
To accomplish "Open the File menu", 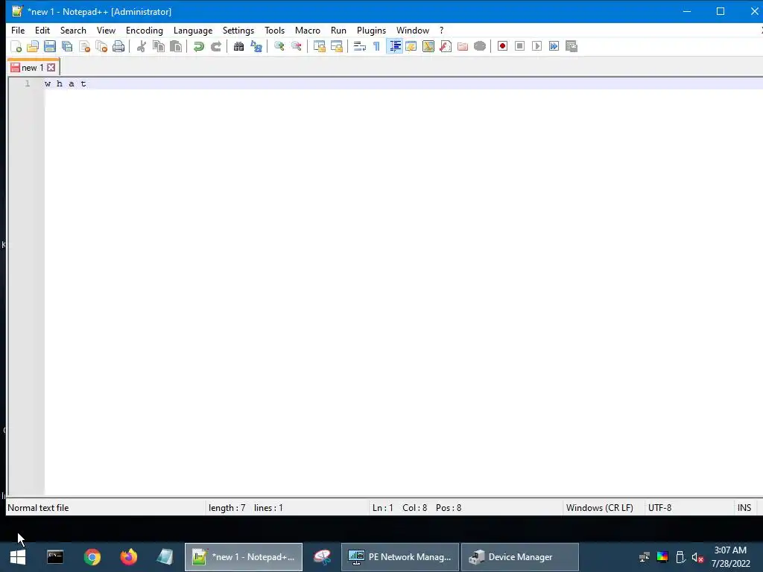I will (x=18, y=30).
